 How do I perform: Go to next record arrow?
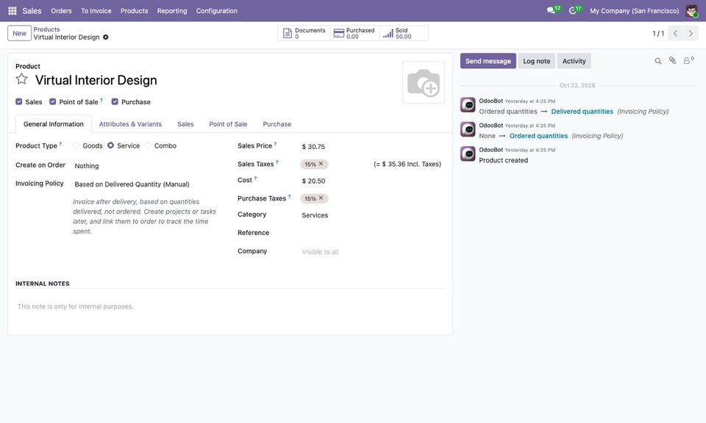pyautogui.click(x=691, y=33)
